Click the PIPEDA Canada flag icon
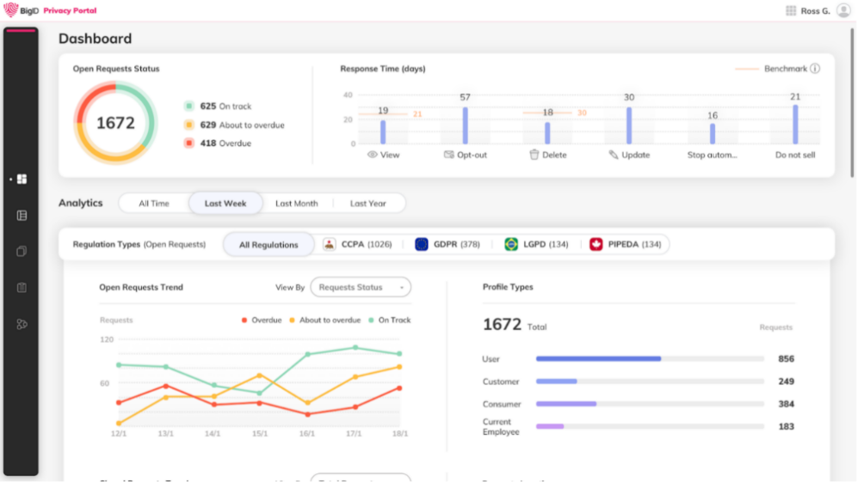This screenshot has width=858, height=488. point(596,244)
